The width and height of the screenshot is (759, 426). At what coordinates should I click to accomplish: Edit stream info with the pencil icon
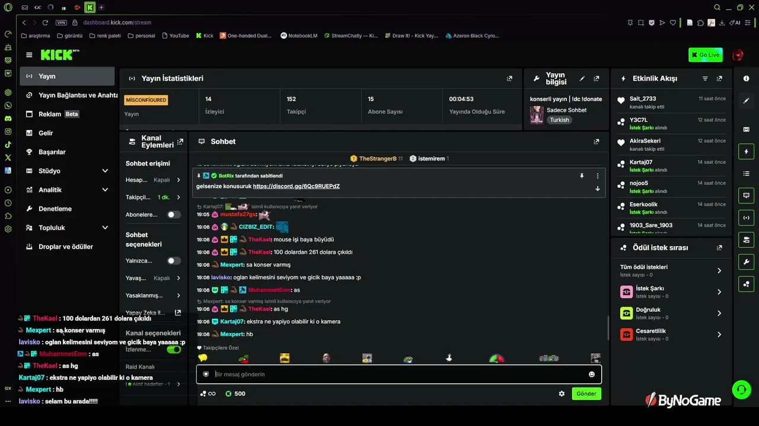point(582,78)
